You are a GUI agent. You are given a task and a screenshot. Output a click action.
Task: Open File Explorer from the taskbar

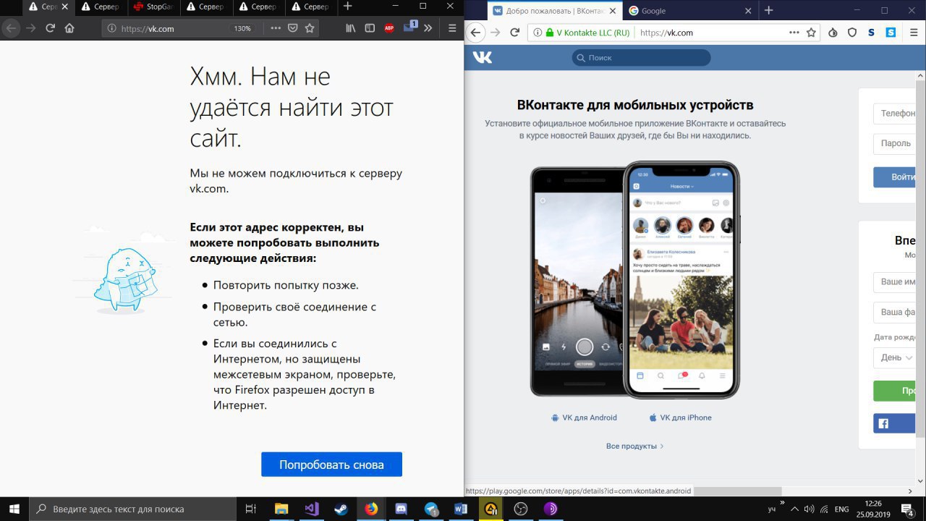tap(281, 509)
